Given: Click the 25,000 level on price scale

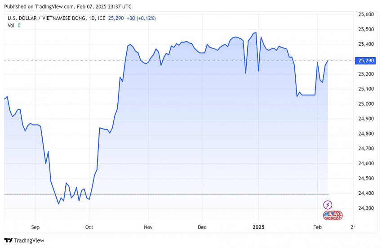Looking at the screenshot, I should [x=365, y=104].
